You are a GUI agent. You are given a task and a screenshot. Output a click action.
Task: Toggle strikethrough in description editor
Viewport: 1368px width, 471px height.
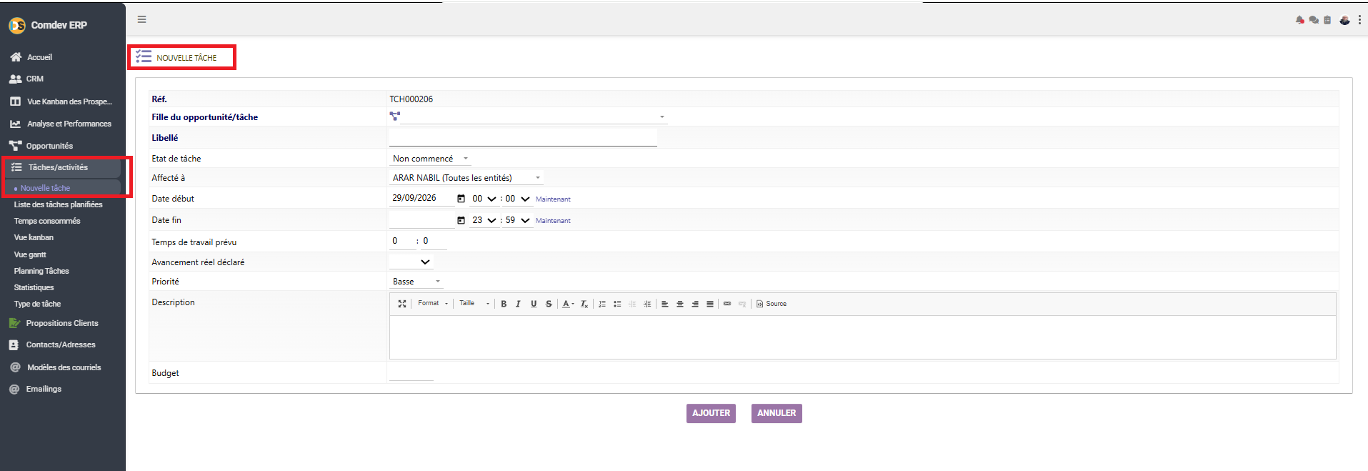tap(549, 304)
